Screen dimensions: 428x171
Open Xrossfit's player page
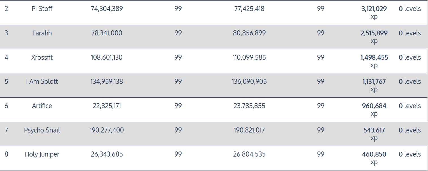(x=42, y=57)
